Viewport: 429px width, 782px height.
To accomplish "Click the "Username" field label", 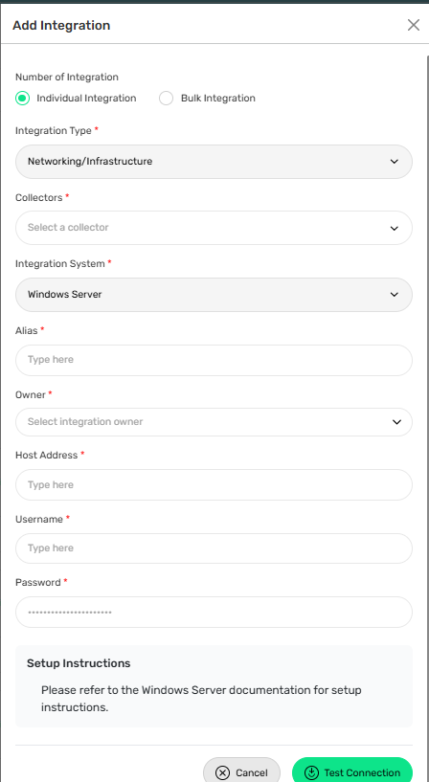I will coord(39,519).
